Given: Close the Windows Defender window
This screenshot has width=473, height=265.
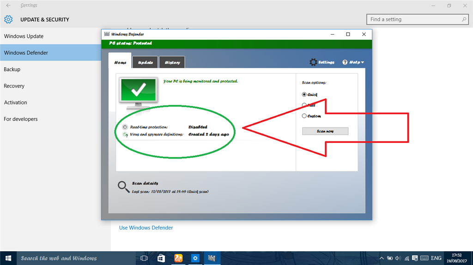Looking at the screenshot, I should tap(364, 34).
